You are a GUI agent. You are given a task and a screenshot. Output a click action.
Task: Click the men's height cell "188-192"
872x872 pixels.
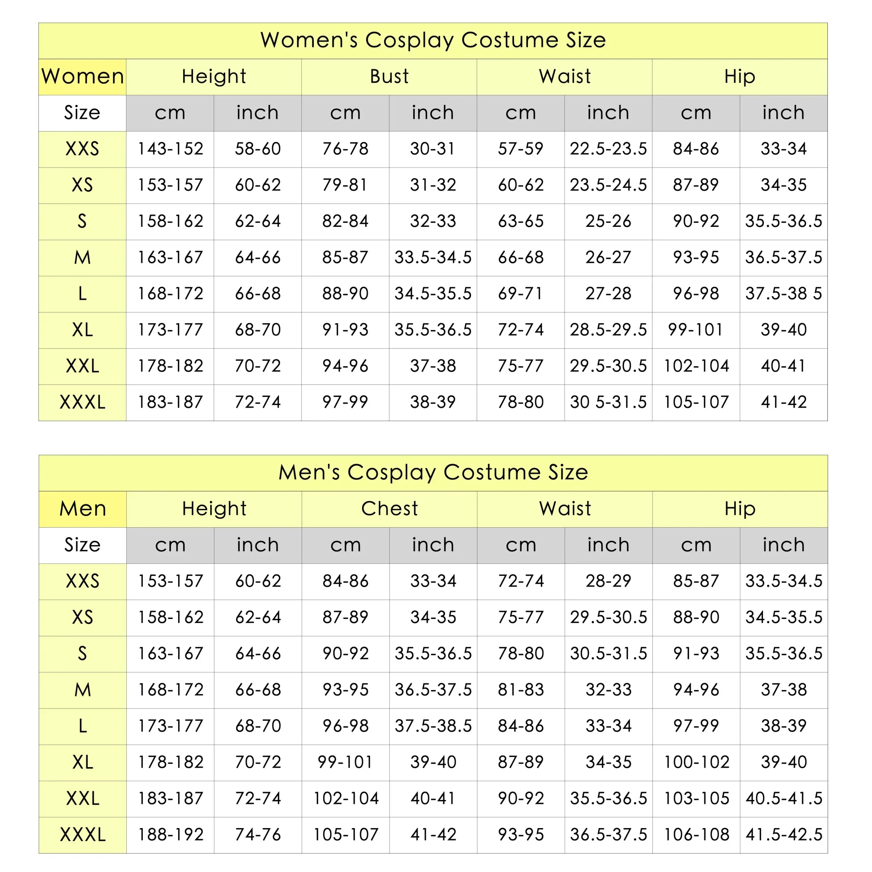[x=170, y=835]
